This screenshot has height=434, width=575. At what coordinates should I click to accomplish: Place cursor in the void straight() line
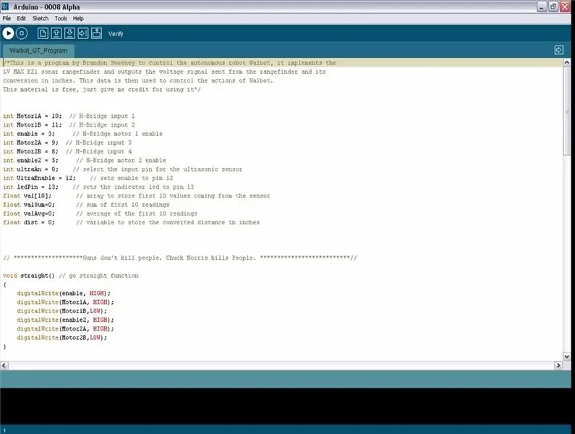coord(71,276)
